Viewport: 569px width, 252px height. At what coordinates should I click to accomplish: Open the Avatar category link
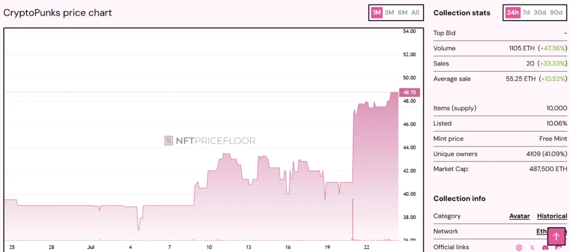[x=519, y=216]
